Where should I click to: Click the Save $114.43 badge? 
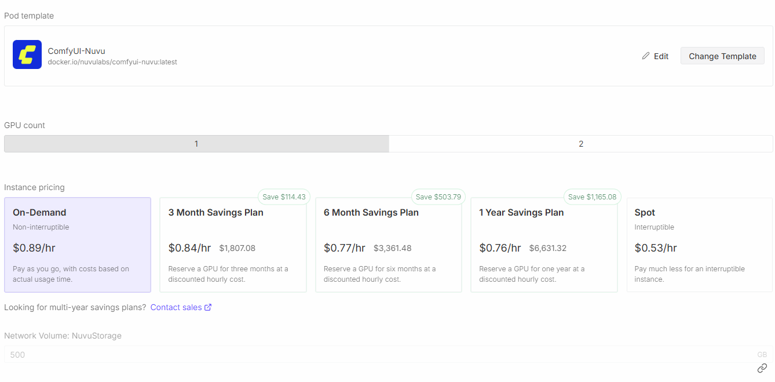click(x=284, y=197)
